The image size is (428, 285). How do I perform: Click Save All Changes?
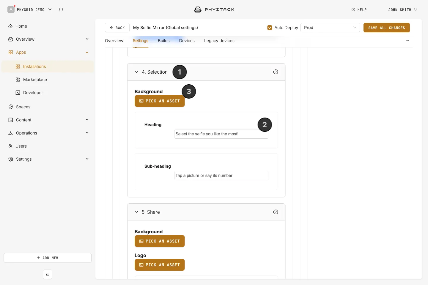tap(387, 28)
